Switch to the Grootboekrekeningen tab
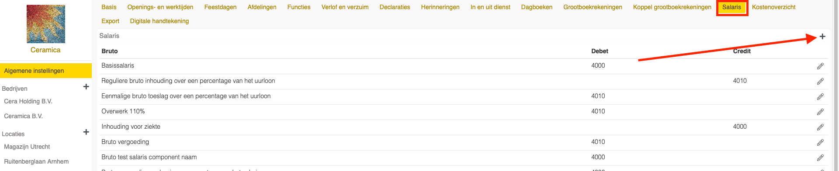The height and width of the screenshot is (171, 839). point(593,7)
